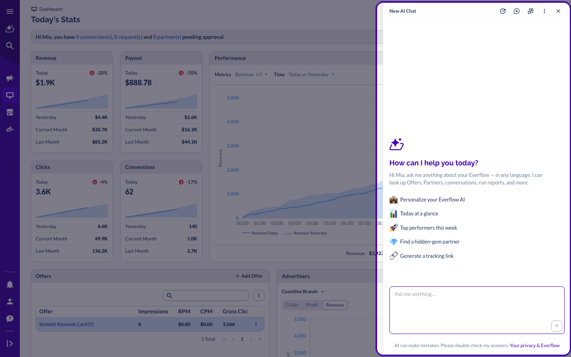Sort Offers by CPM column header
The height and width of the screenshot is (357, 571).
point(206,312)
